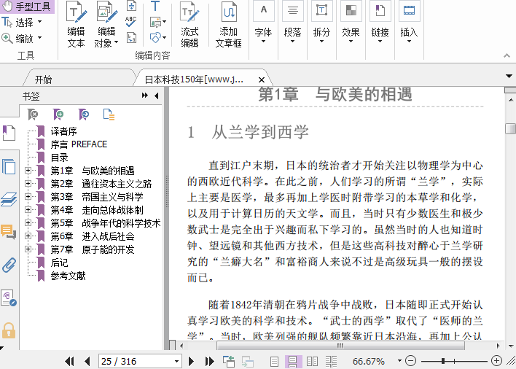Go to the previous page

(x=87, y=362)
